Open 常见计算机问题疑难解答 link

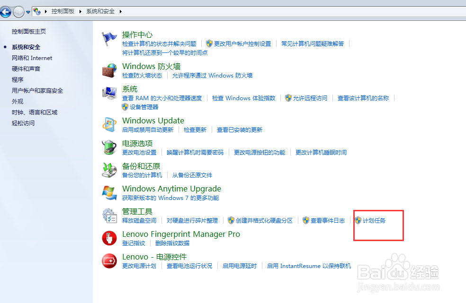point(313,43)
